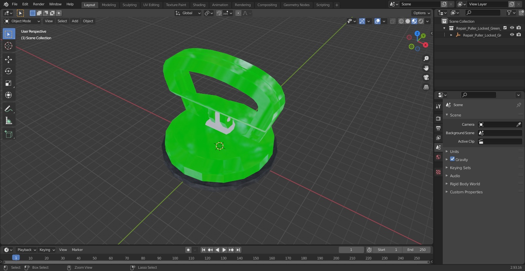The width and height of the screenshot is (525, 271).
Task: Jump to timeline start frame
Action: click(x=203, y=250)
